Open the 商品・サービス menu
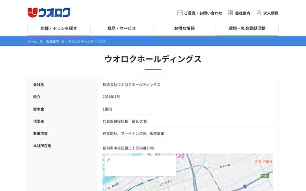 pos(121,29)
